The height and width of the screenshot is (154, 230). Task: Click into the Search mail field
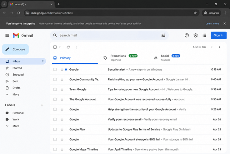(109, 35)
